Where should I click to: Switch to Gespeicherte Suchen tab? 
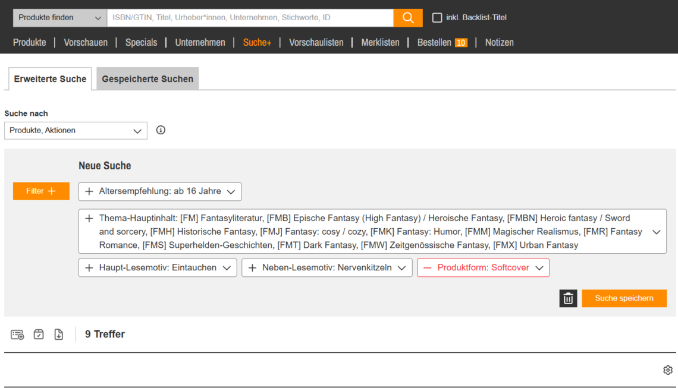[x=147, y=79]
